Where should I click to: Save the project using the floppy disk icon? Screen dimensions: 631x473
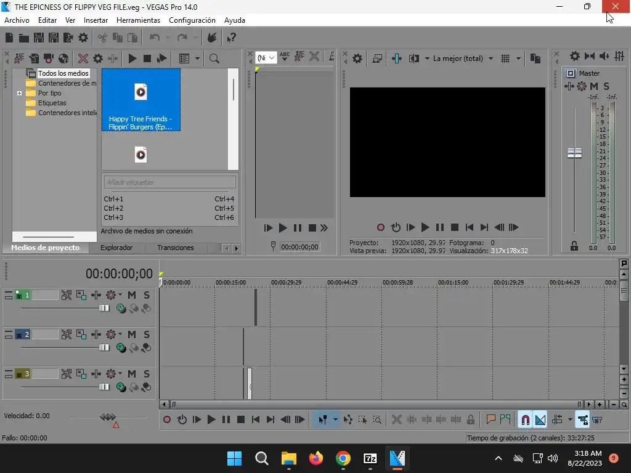tap(39, 38)
